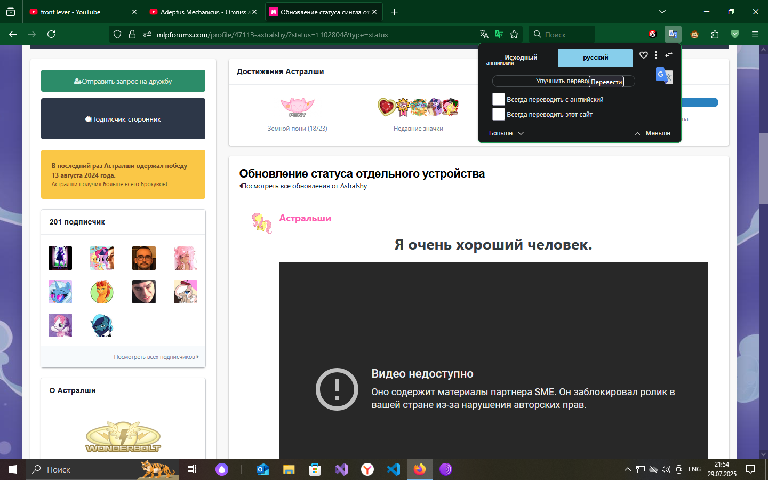Open the browser extensions puzzle icon

[x=715, y=34]
